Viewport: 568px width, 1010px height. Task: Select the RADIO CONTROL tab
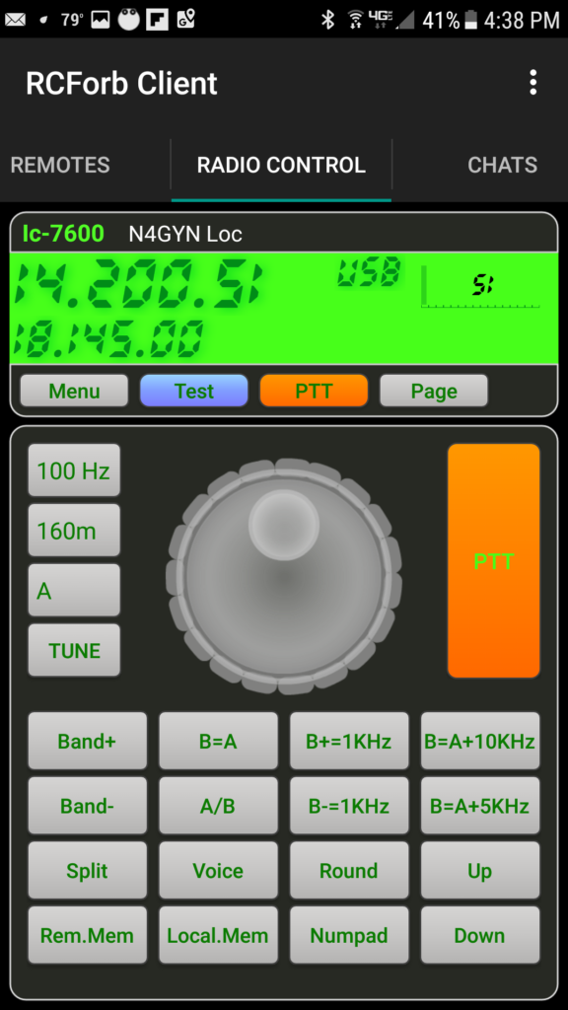[x=281, y=165]
